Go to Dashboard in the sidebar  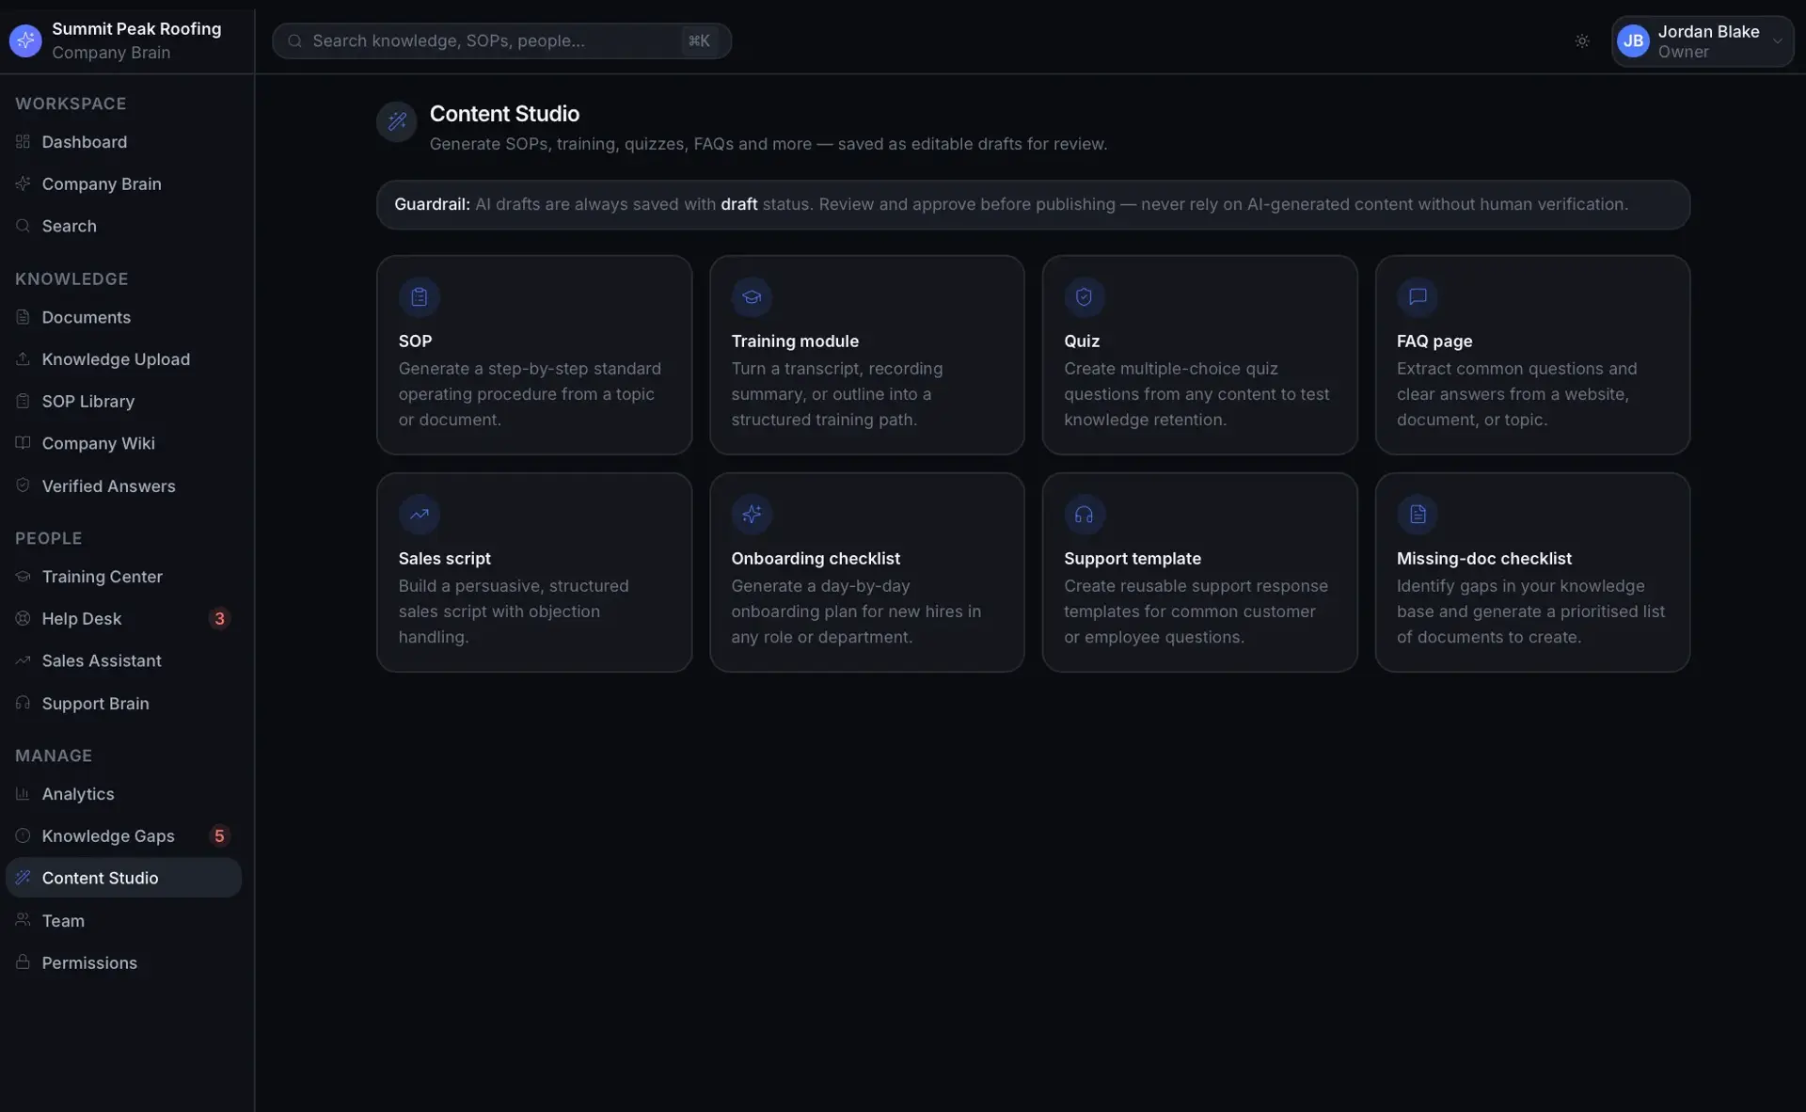click(123, 142)
